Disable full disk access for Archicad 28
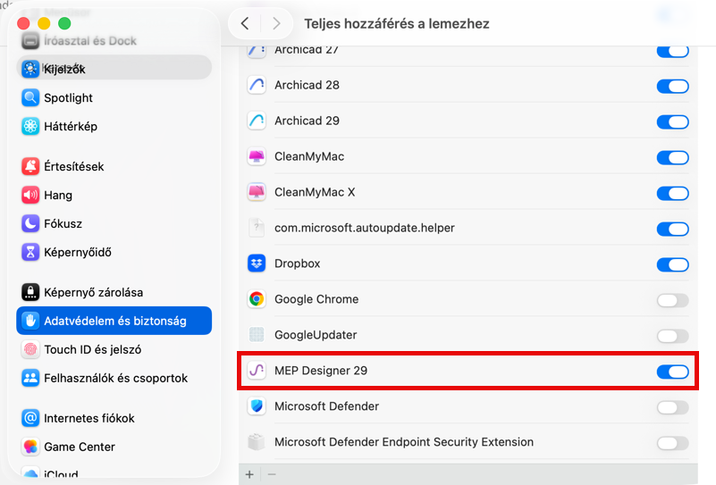 pyautogui.click(x=672, y=86)
